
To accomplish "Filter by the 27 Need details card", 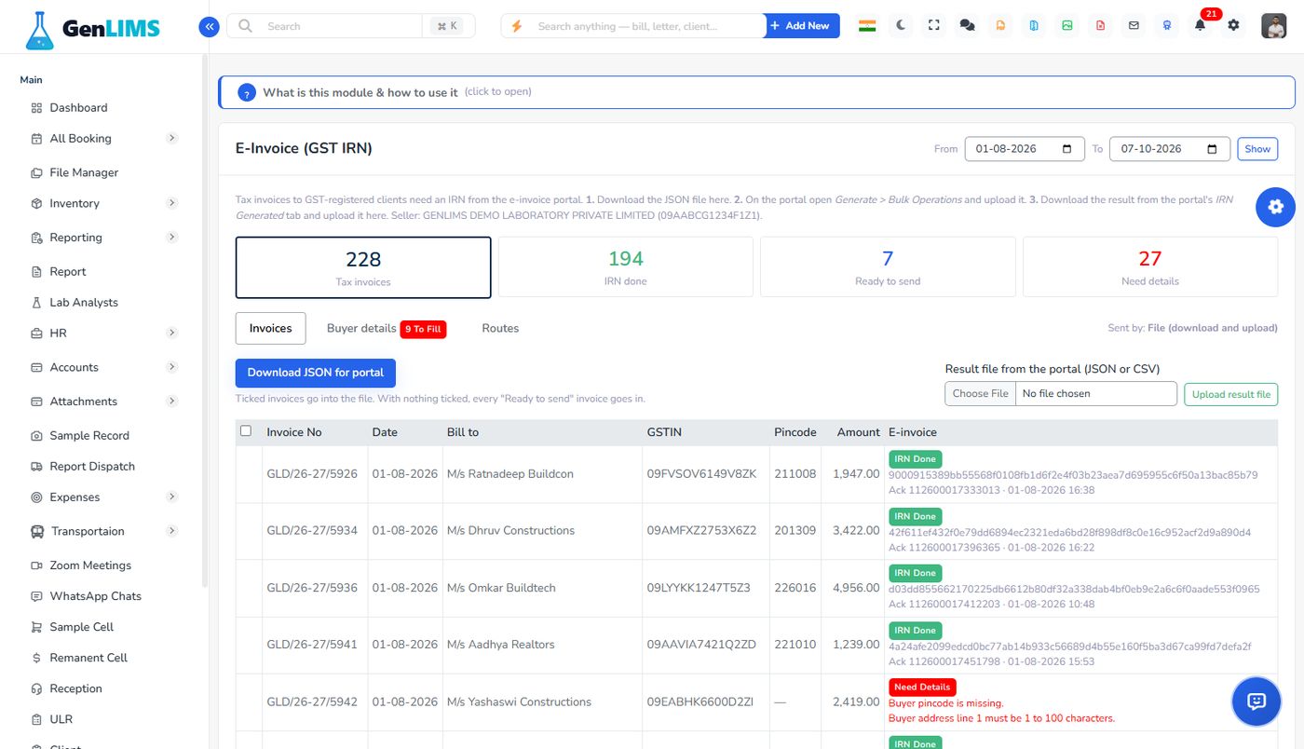I will (x=1150, y=267).
